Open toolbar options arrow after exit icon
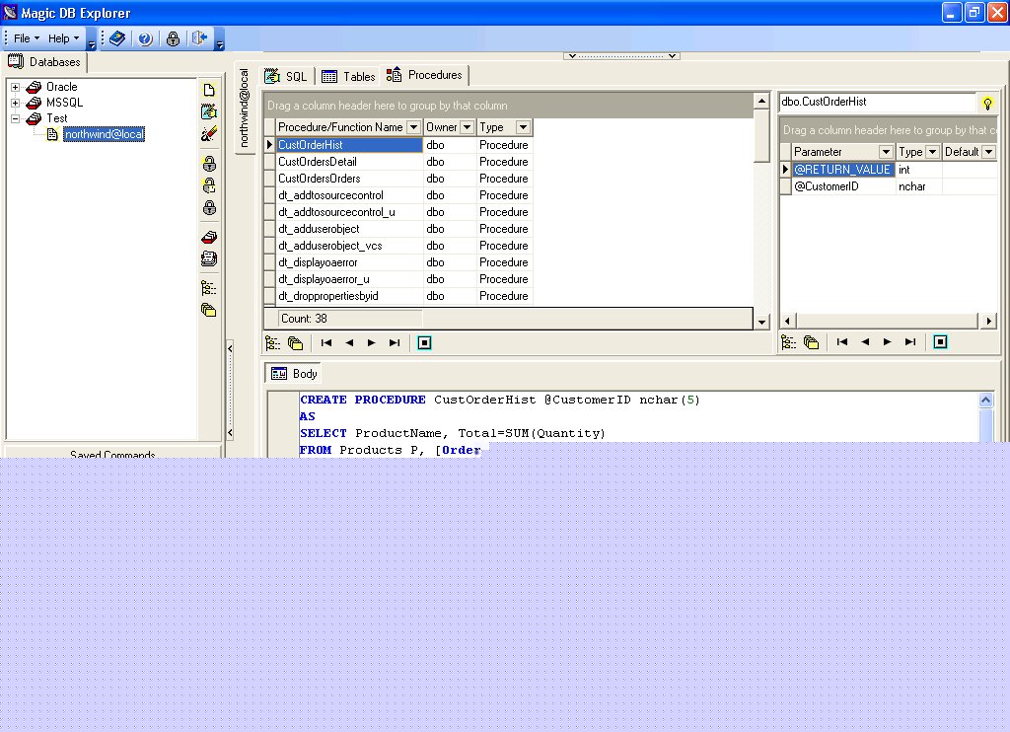 coord(220,39)
